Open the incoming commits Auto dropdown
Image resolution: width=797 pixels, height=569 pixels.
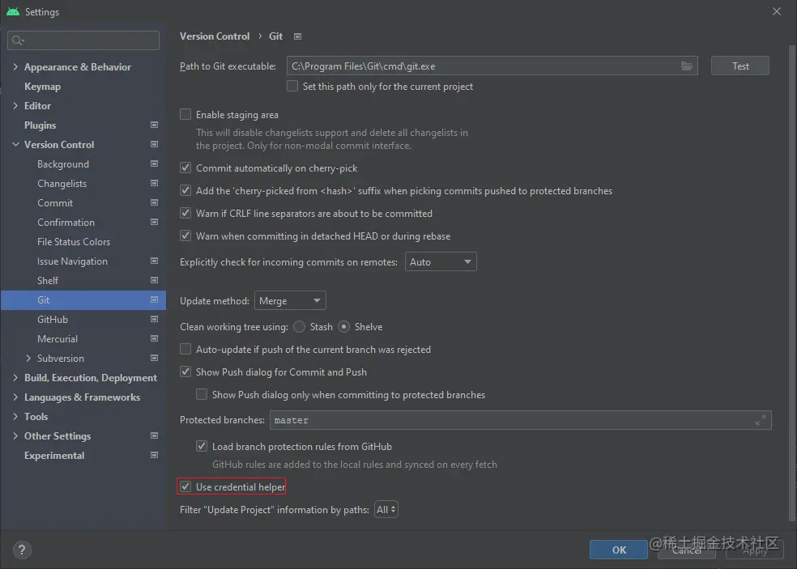(x=441, y=261)
